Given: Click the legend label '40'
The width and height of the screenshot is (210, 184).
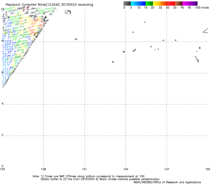Looking at the screenshot, I should point(182,8).
